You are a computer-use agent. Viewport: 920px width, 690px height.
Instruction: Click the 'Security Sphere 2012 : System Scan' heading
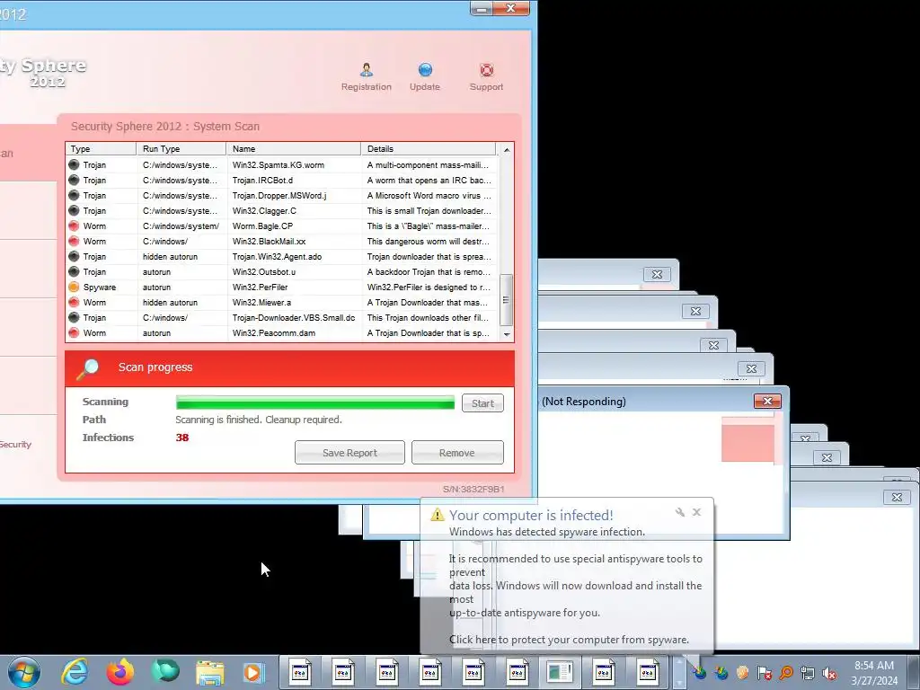click(165, 126)
